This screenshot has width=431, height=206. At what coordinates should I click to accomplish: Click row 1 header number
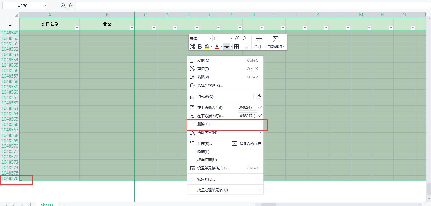click(x=10, y=24)
